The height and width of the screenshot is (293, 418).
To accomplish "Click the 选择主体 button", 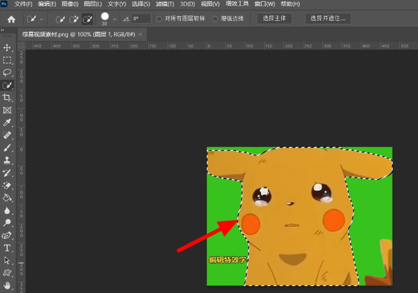I will [x=275, y=18].
